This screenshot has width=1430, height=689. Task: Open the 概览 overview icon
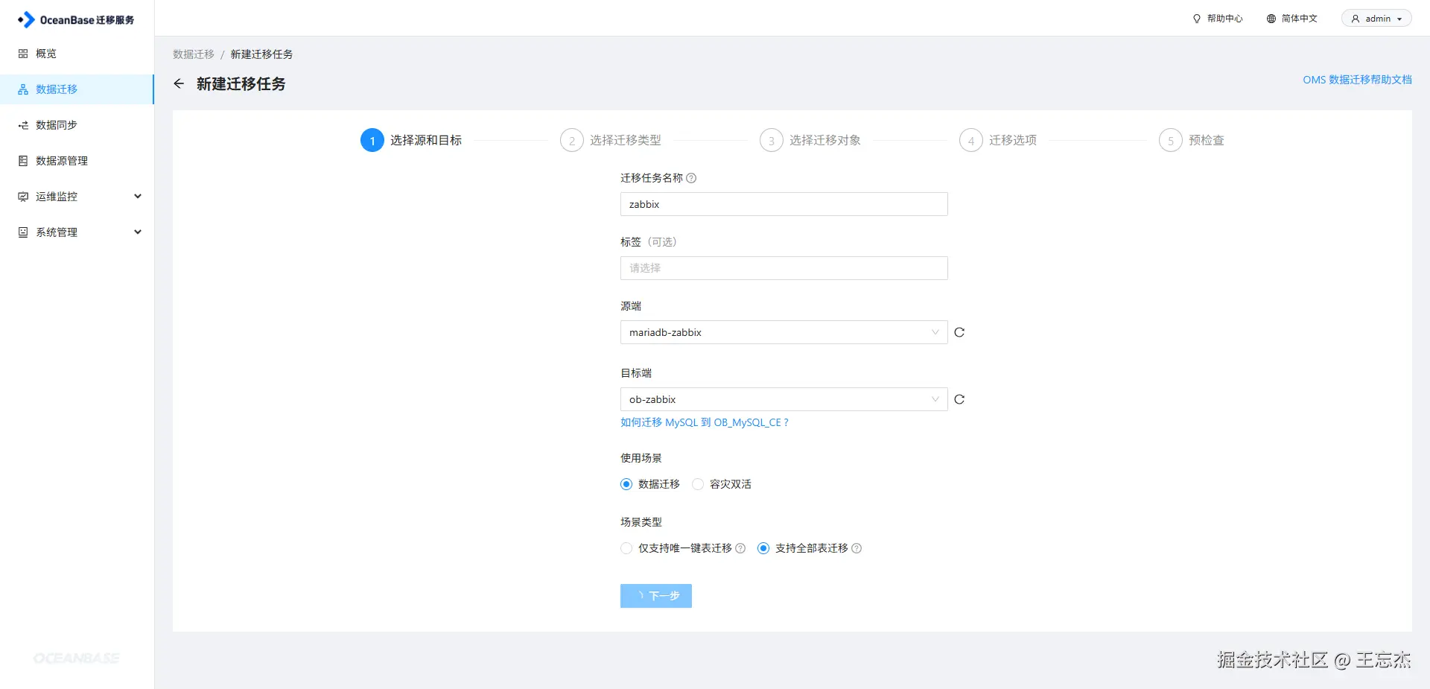coord(23,54)
